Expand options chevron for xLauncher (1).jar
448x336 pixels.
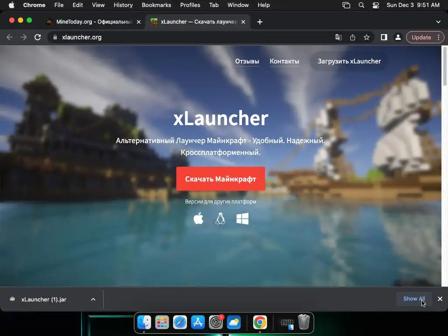[x=93, y=299]
